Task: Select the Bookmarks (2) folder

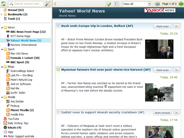Action: (18, 14)
